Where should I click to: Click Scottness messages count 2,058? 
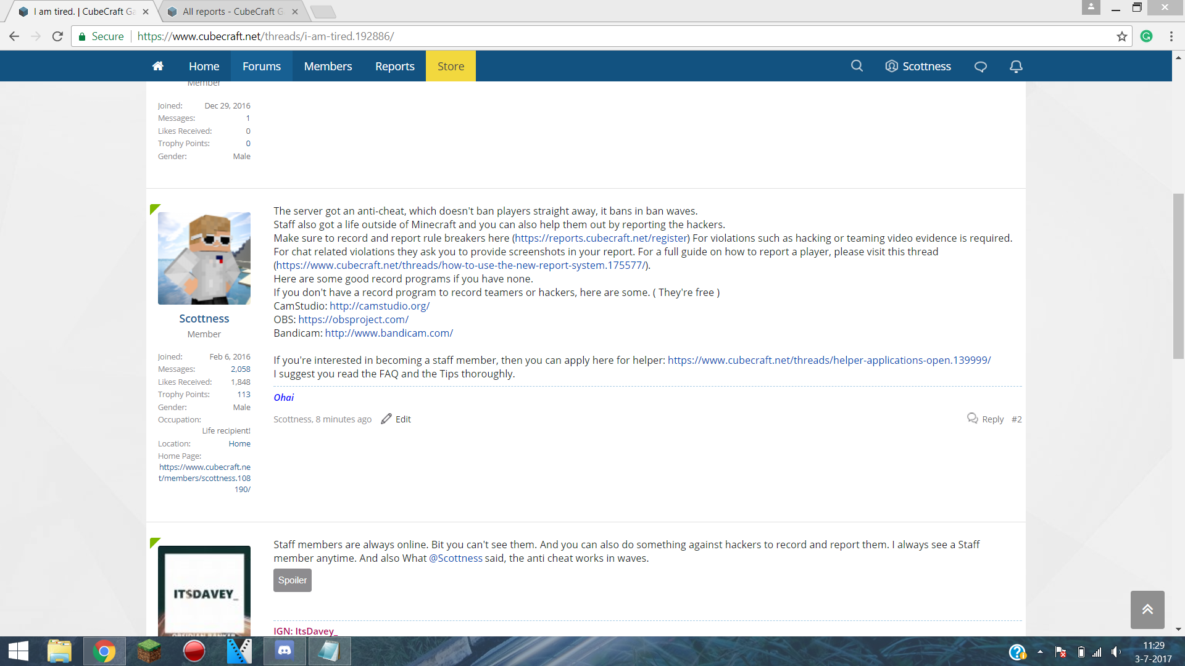[241, 369]
